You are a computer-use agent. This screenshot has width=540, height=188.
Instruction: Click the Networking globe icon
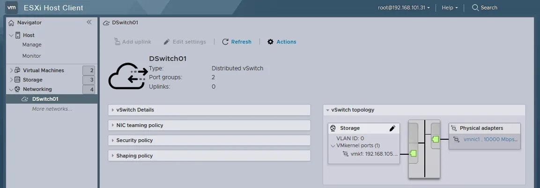click(17, 89)
